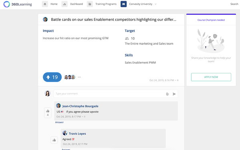Screen dimensions: 240x150
Task: Click the people icon next to 10
Action: tap(127, 38)
